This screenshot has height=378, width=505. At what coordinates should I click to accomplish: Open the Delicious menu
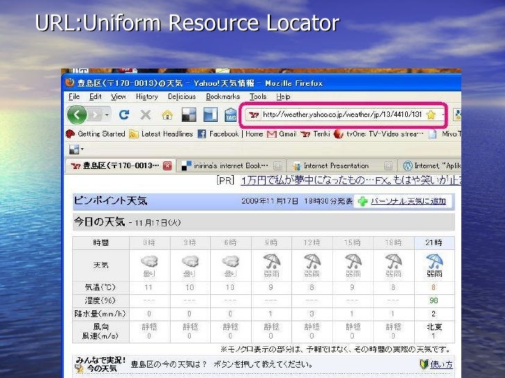tap(182, 97)
